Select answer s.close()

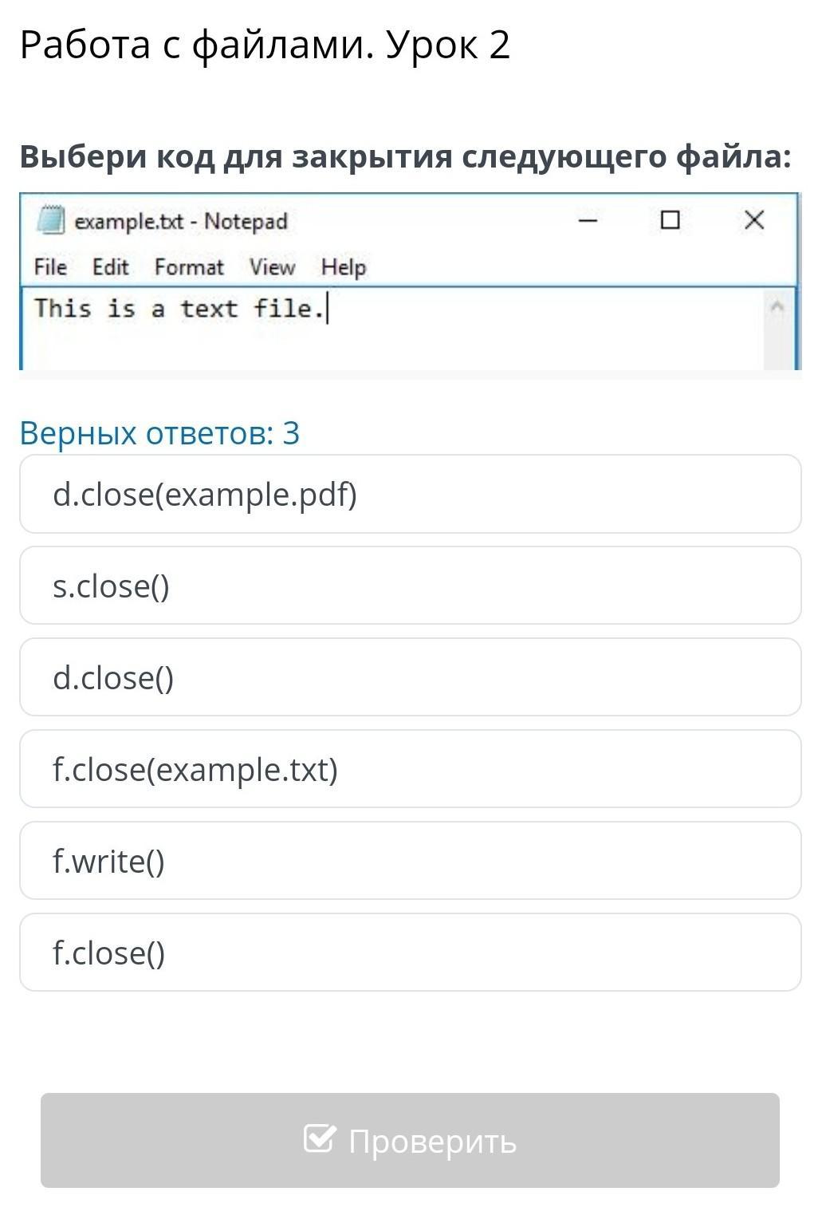pyautogui.click(x=410, y=586)
